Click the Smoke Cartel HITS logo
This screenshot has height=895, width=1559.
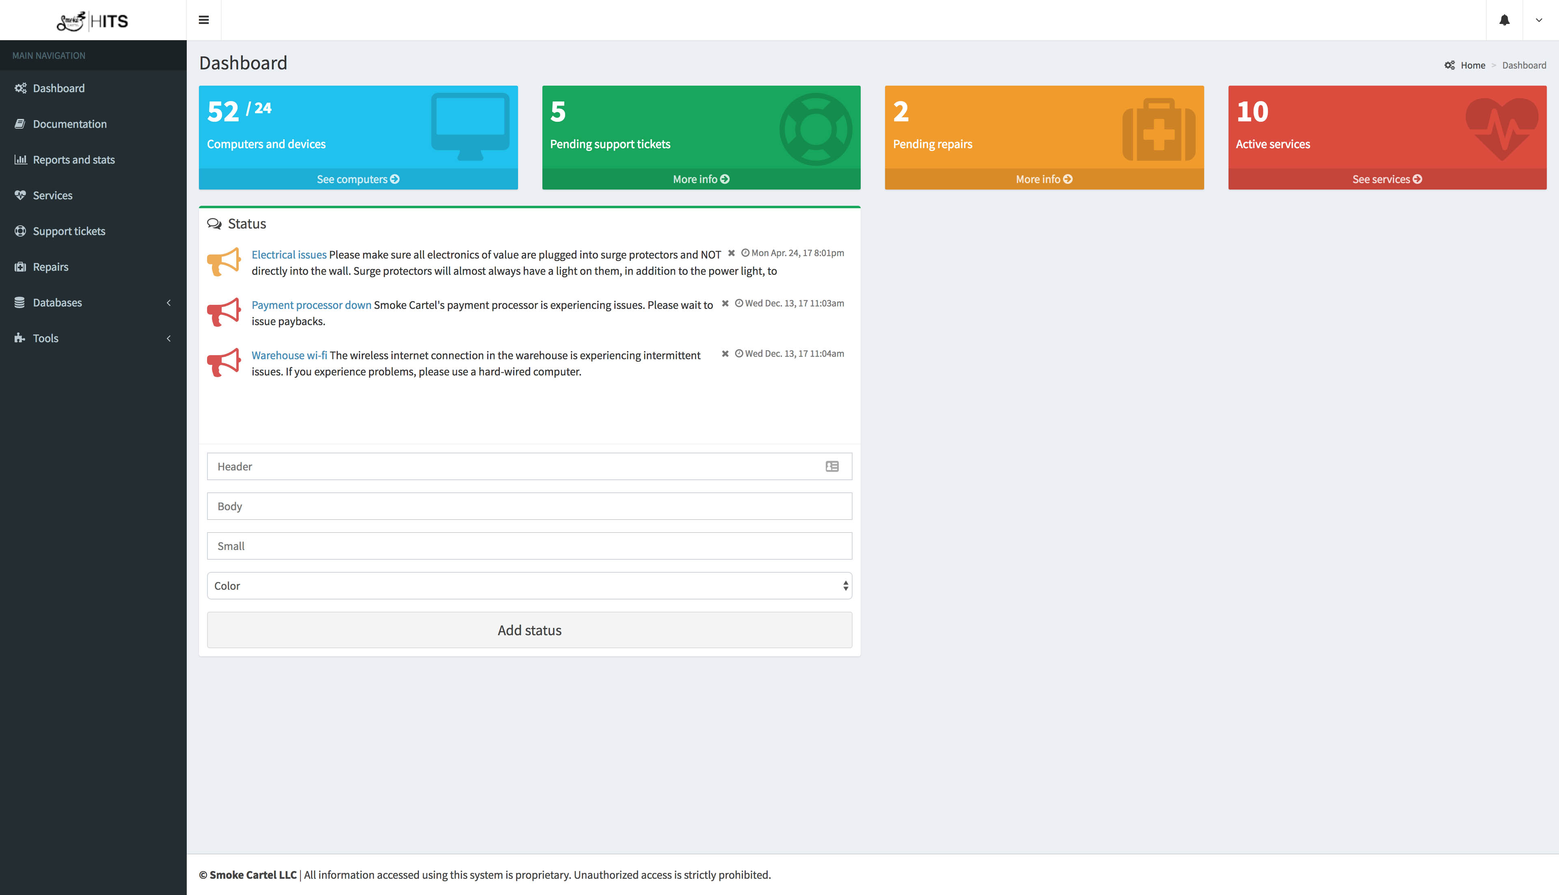[x=93, y=21]
